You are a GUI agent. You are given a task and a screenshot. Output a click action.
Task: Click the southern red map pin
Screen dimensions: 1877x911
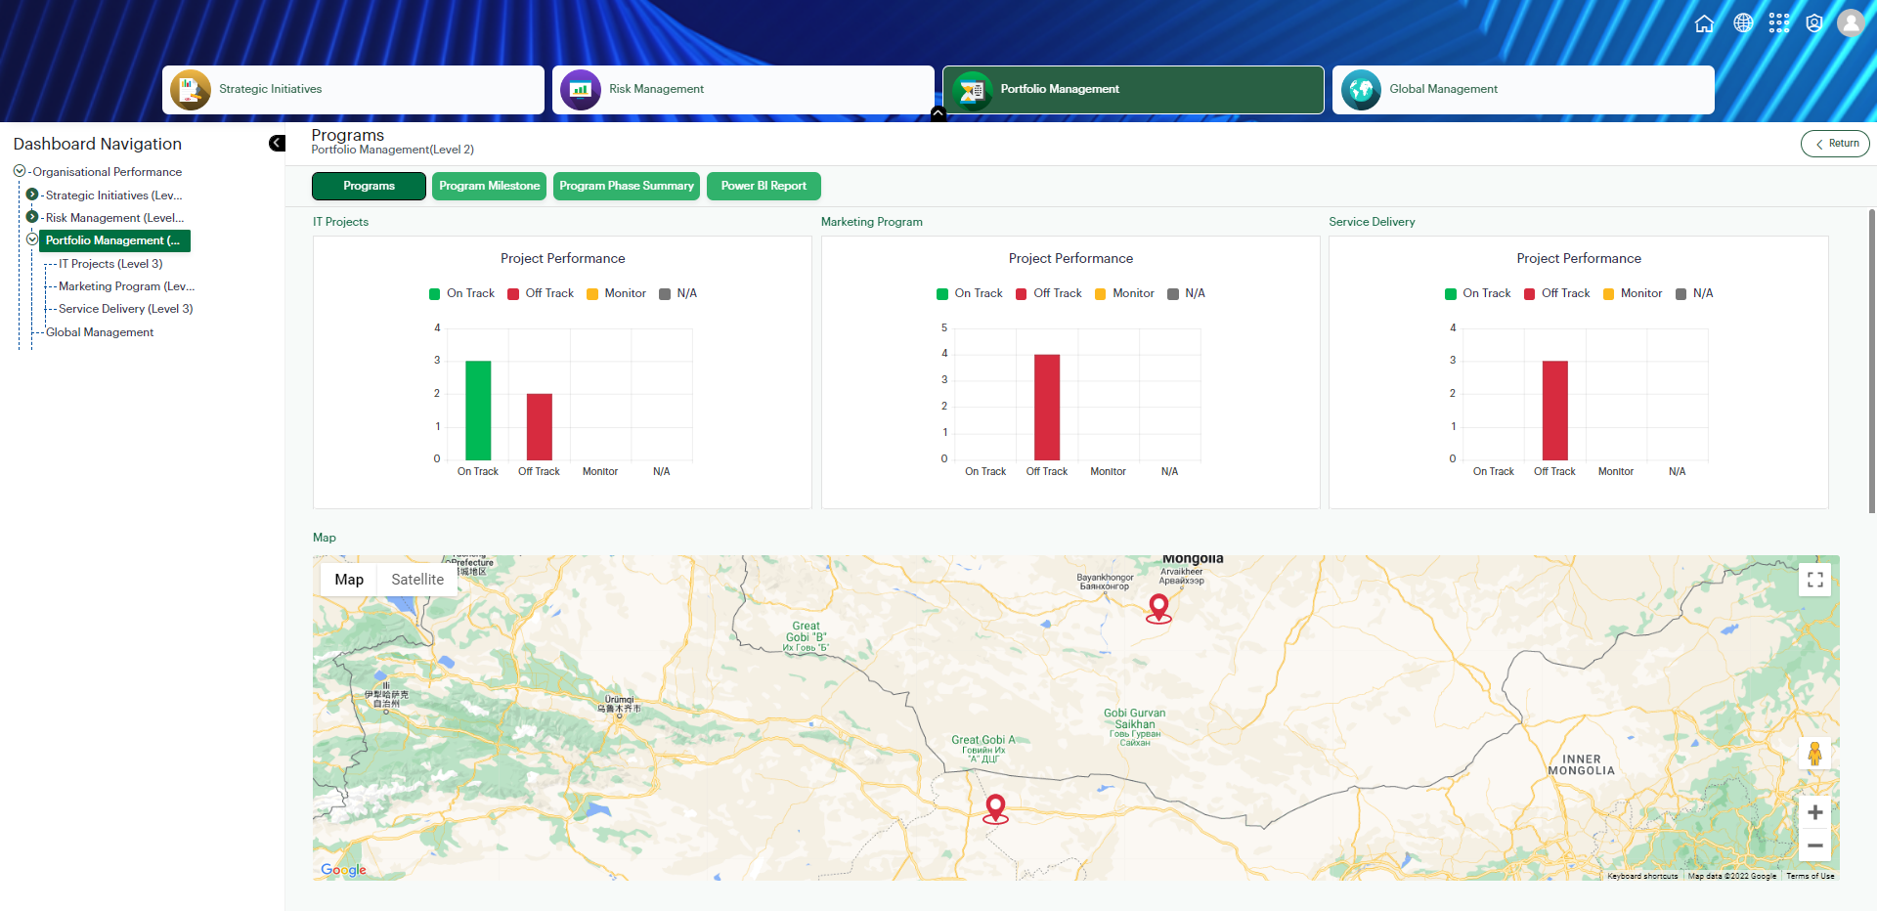(995, 809)
